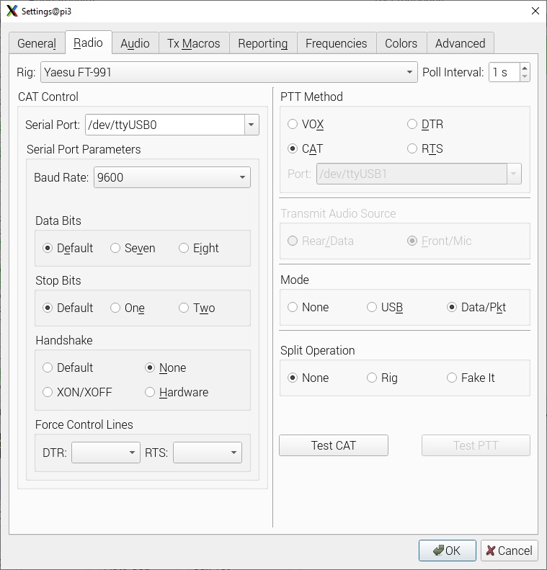
Task: Choose XON/XOFF handshake
Action: pos(77,392)
